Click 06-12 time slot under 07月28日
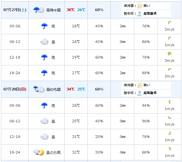 click(15, 121)
